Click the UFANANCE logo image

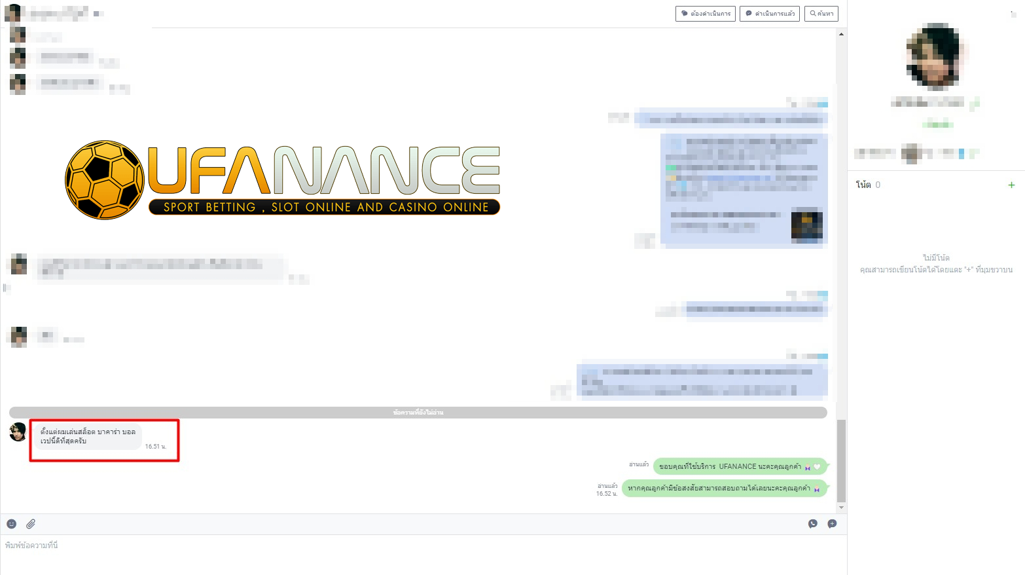283,180
